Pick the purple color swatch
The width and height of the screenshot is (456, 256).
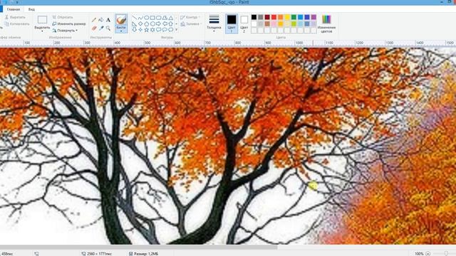coord(313,17)
